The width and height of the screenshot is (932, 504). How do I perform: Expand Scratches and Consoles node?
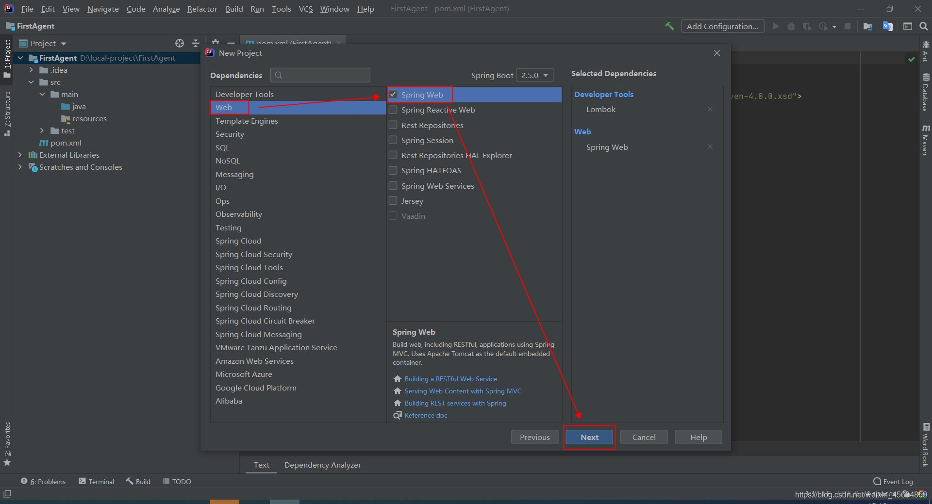point(20,167)
